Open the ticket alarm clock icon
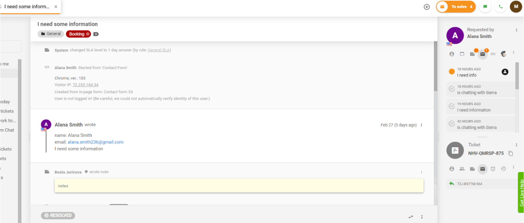 click(493, 169)
